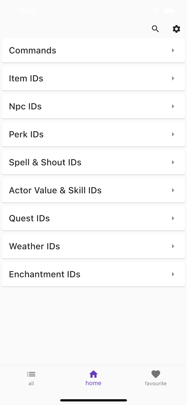Select the 'home' tab
This screenshot has width=187, height=405.
coord(93,378)
